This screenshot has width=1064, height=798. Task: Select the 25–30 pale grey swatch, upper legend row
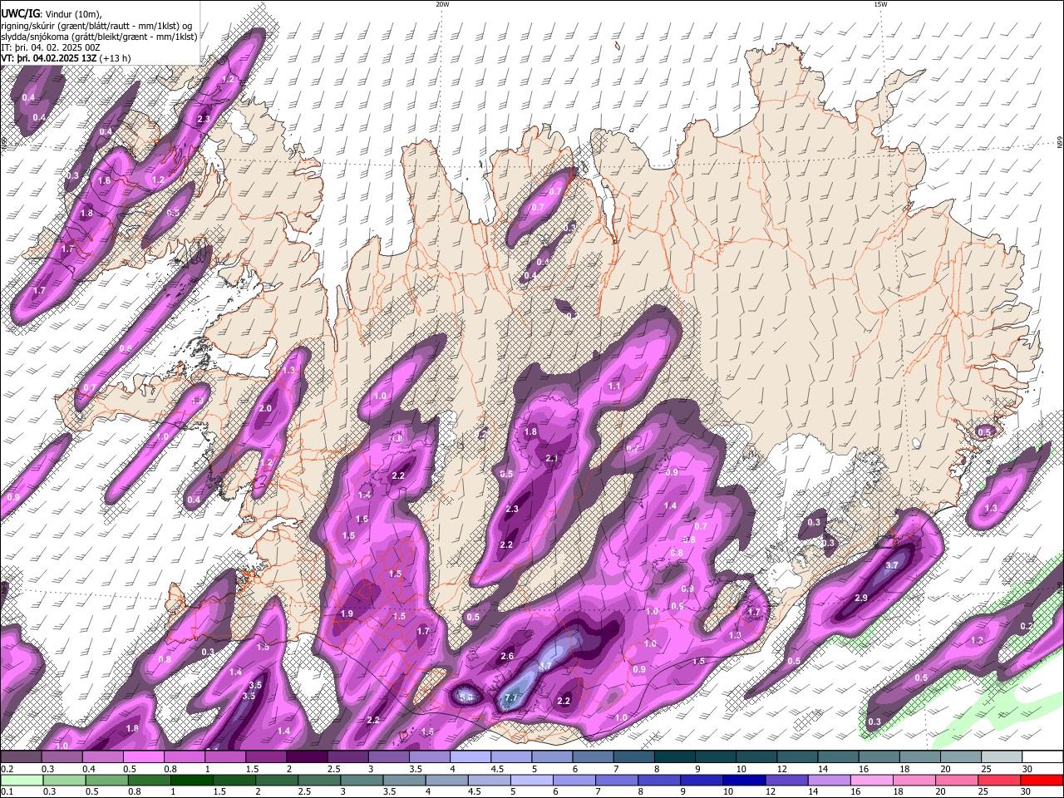point(1002,757)
